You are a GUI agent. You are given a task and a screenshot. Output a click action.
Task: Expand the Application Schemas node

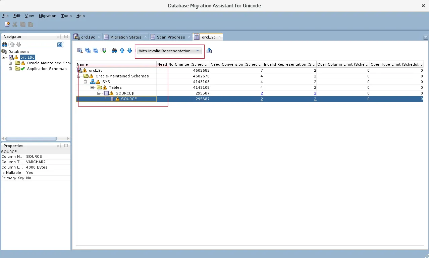coord(10,69)
